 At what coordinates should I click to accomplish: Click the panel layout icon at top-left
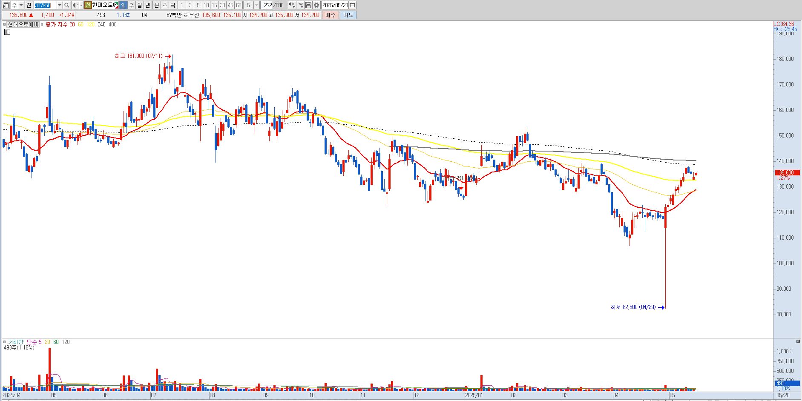6,5
